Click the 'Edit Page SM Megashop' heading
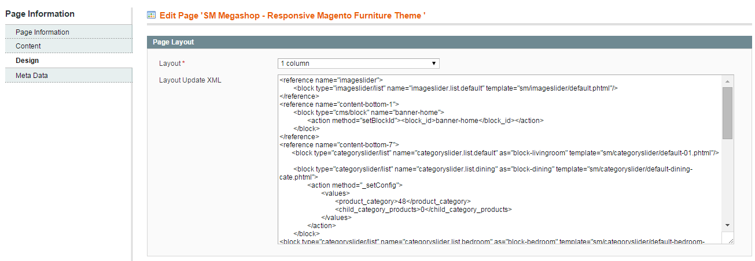This screenshot has height=261, width=755. [292, 14]
